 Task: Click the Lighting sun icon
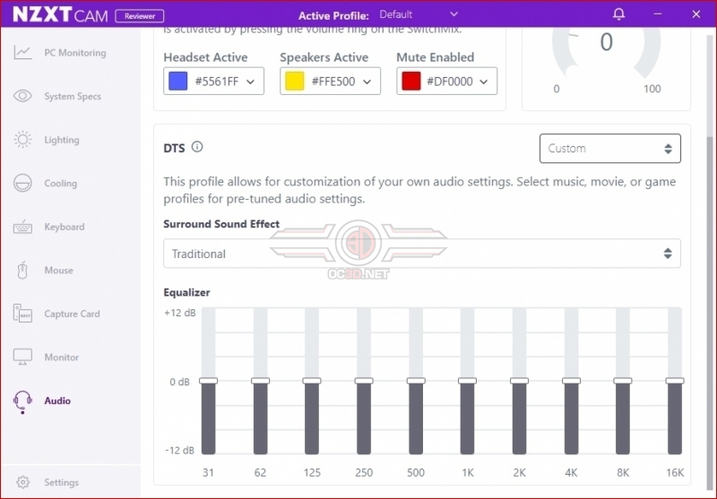click(x=22, y=140)
